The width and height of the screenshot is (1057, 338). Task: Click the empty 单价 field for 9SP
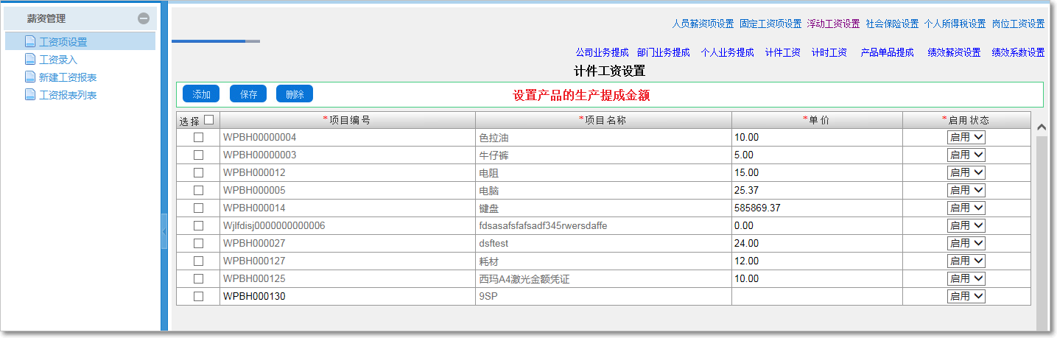tap(816, 296)
